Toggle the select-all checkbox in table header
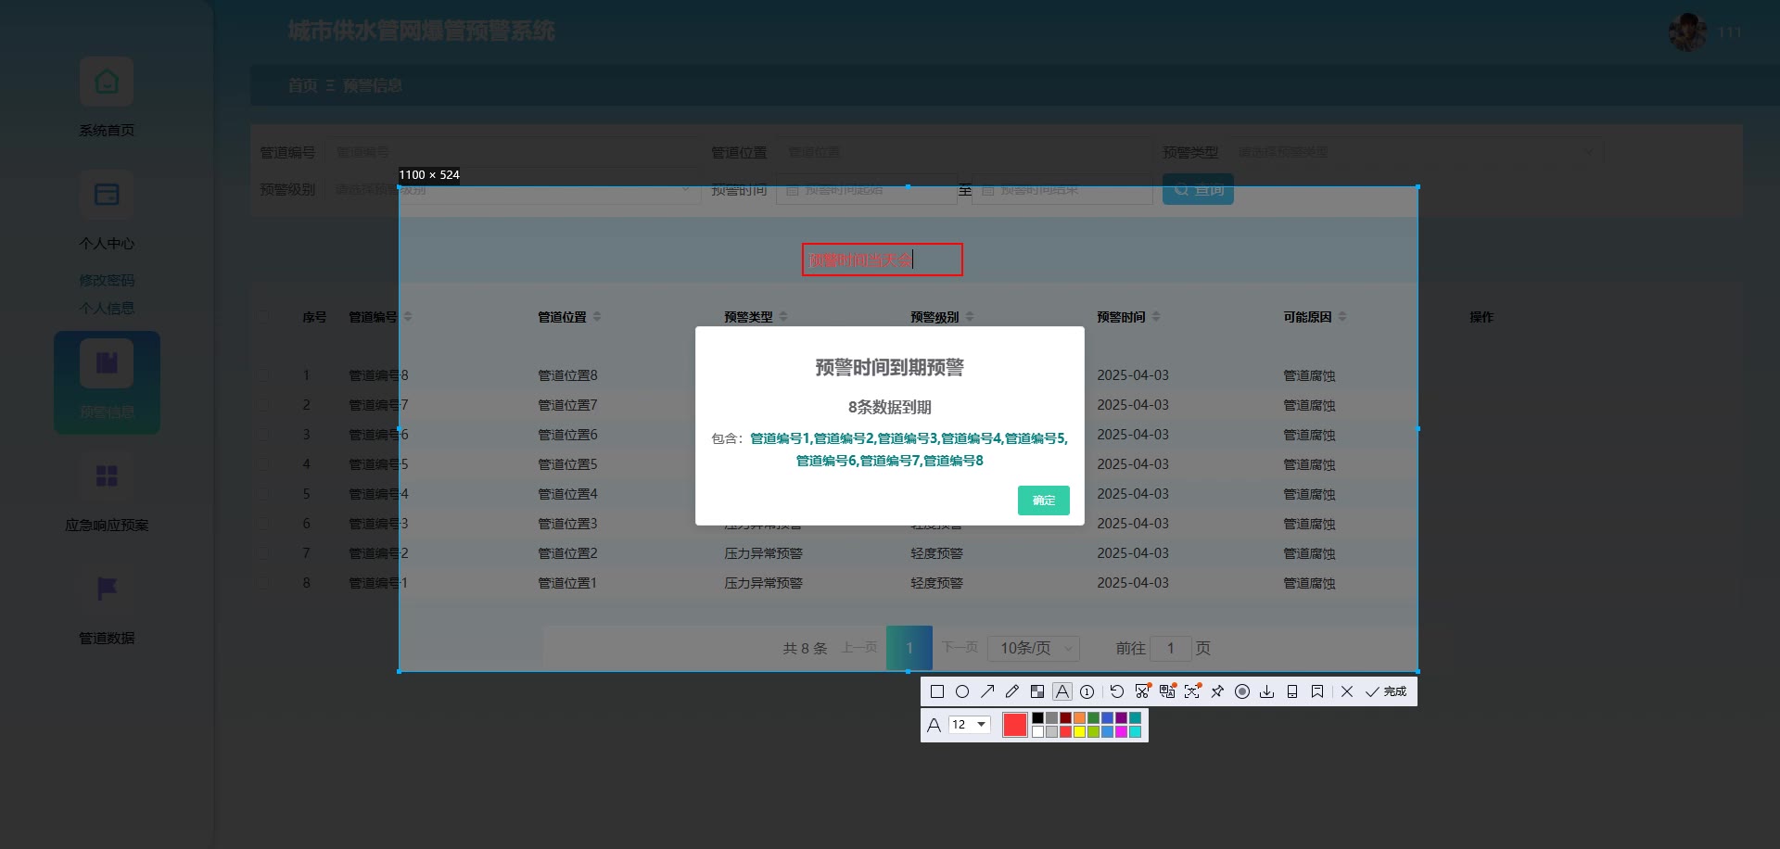 pos(264,317)
